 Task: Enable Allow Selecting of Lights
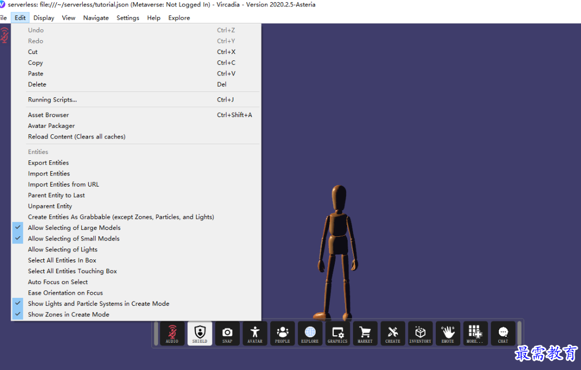136,249
